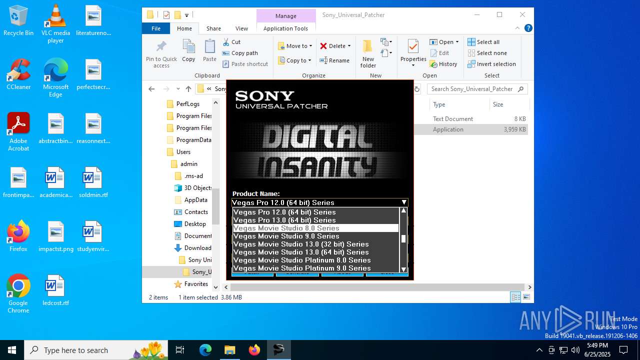Click Select none in ribbon
The width and height of the screenshot is (640, 360).
point(487,53)
